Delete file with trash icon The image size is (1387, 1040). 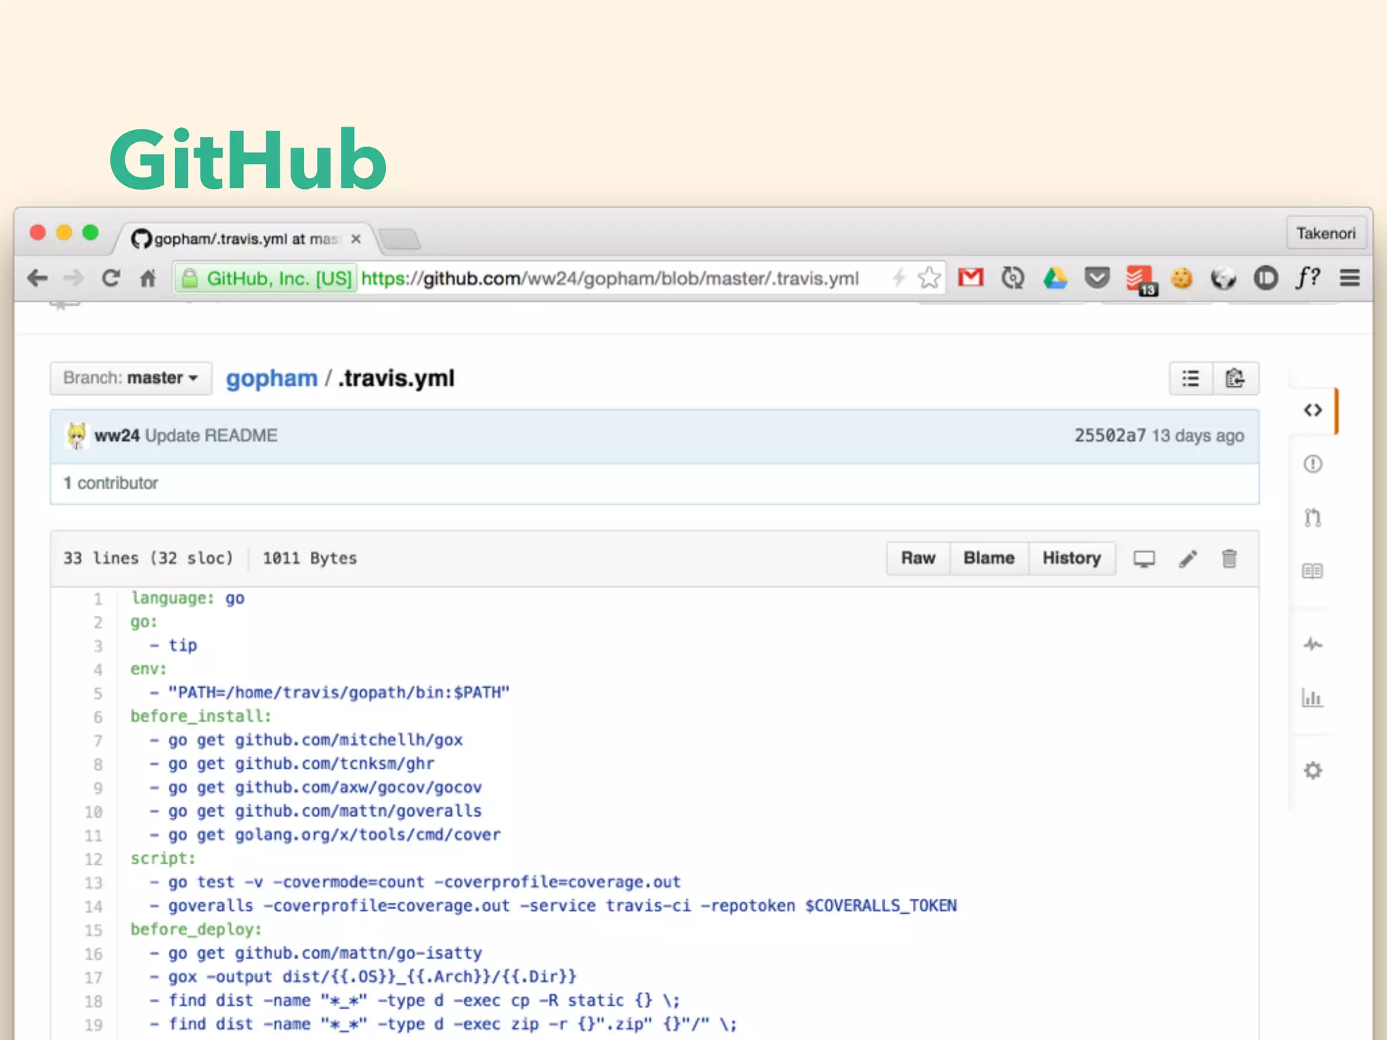click(x=1229, y=559)
